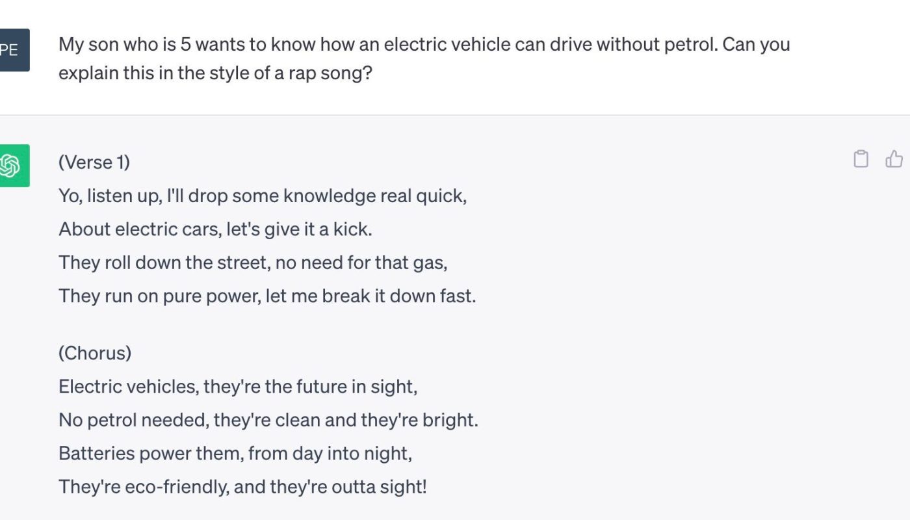This screenshot has width=910, height=520.
Task: Click the green ChatGPT logo avatar
Action: 13,166
